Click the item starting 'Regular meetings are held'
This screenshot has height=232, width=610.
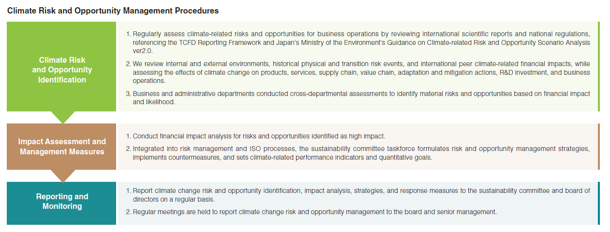click(x=314, y=212)
